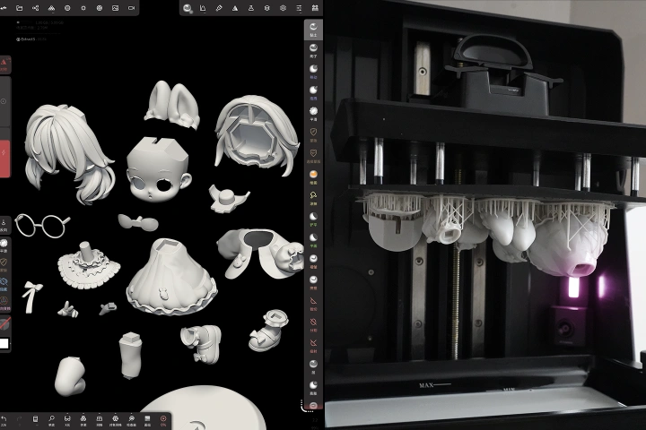Toggle X-ray glasses view

(67, 420)
